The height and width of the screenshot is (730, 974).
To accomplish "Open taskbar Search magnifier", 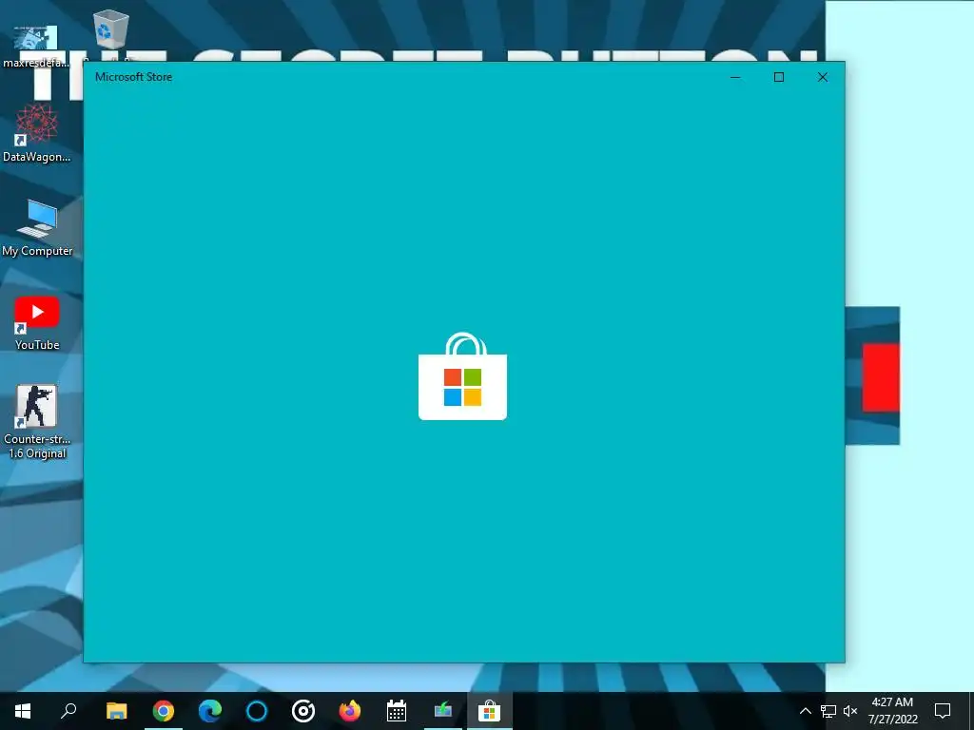I will coord(68,711).
